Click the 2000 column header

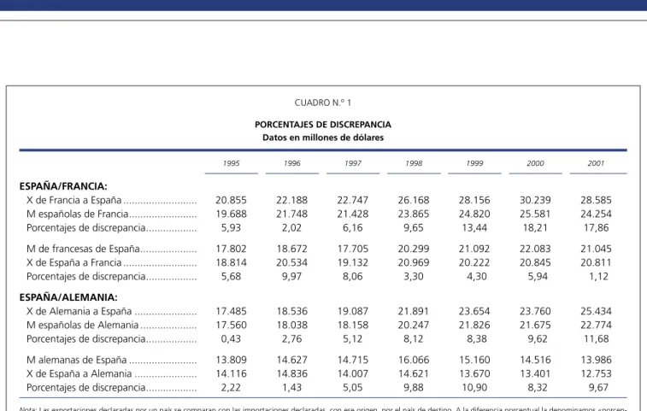tap(535, 163)
